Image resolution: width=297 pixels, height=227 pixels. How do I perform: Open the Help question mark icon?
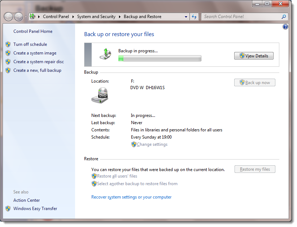tap(285, 26)
